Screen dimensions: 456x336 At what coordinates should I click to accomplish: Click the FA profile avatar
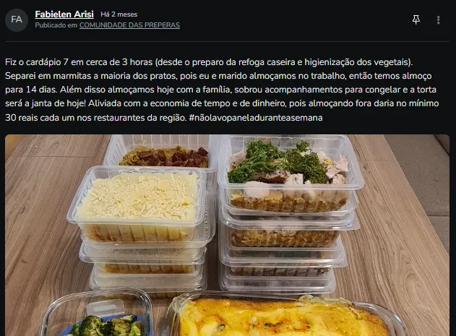(17, 20)
